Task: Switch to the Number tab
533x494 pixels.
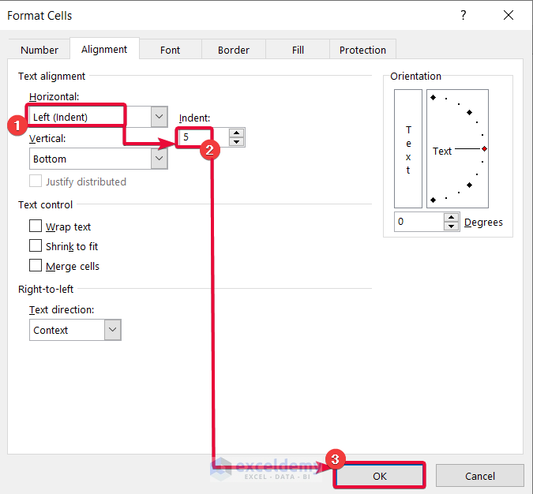Action: point(39,50)
